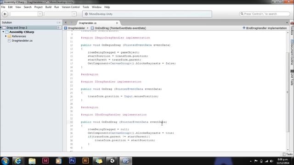
Task: Click the Solution pad auto-hide/close controls
Action: [x=58, y=22]
